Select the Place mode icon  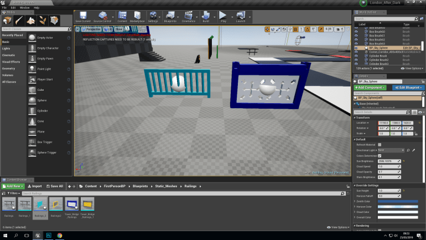coord(7,21)
